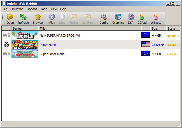Viewport: 182px width, 128px height.
Task: Open DSP audio settings
Action: click(x=131, y=19)
